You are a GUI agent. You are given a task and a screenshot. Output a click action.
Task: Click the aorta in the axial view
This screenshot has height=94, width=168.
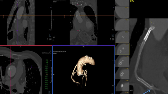point(12,71)
